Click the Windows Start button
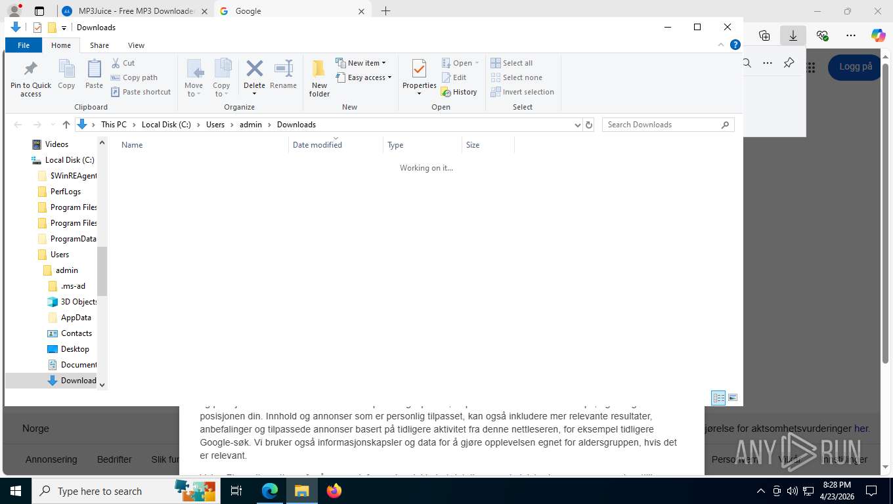Screen dimensions: 893x504 [x=15, y=490]
